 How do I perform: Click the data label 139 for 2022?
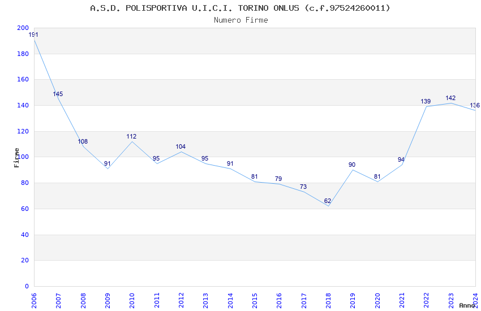tap(426, 101)
